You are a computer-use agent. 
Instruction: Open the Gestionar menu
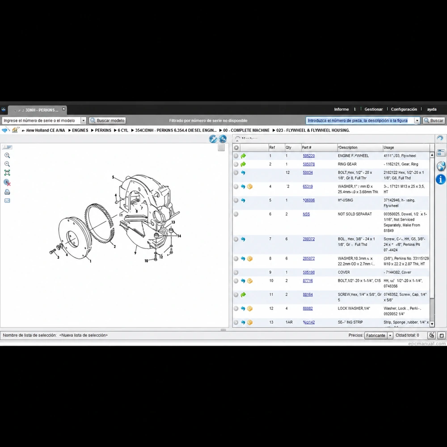tap(373, 109)
